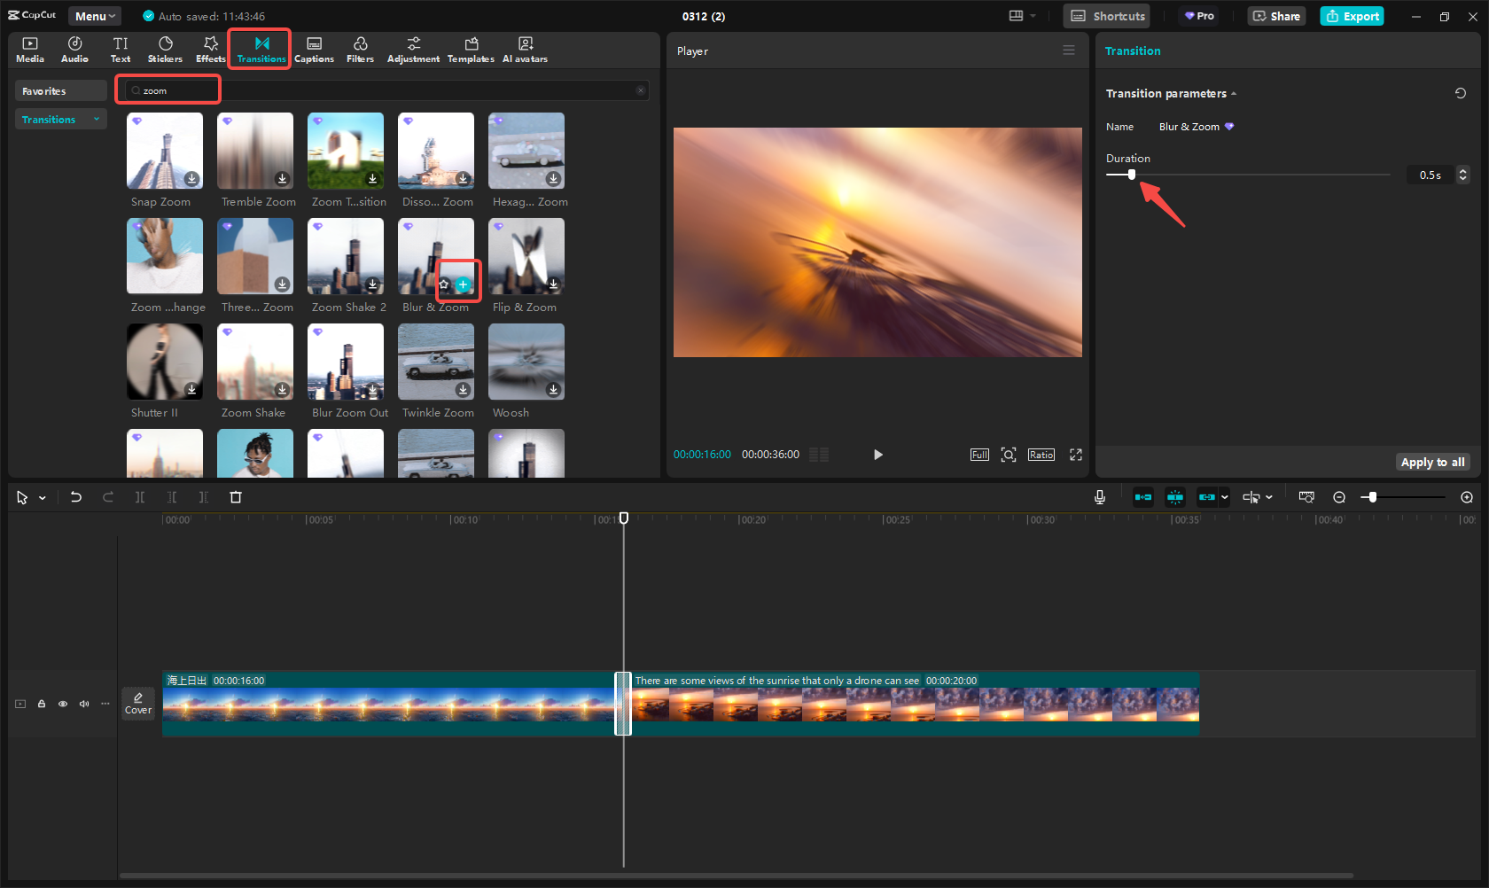This screenshot has height=888, width=1489.
Task: Click the Delete trash icon in timeline toolbar
Action: click(236, 497)
